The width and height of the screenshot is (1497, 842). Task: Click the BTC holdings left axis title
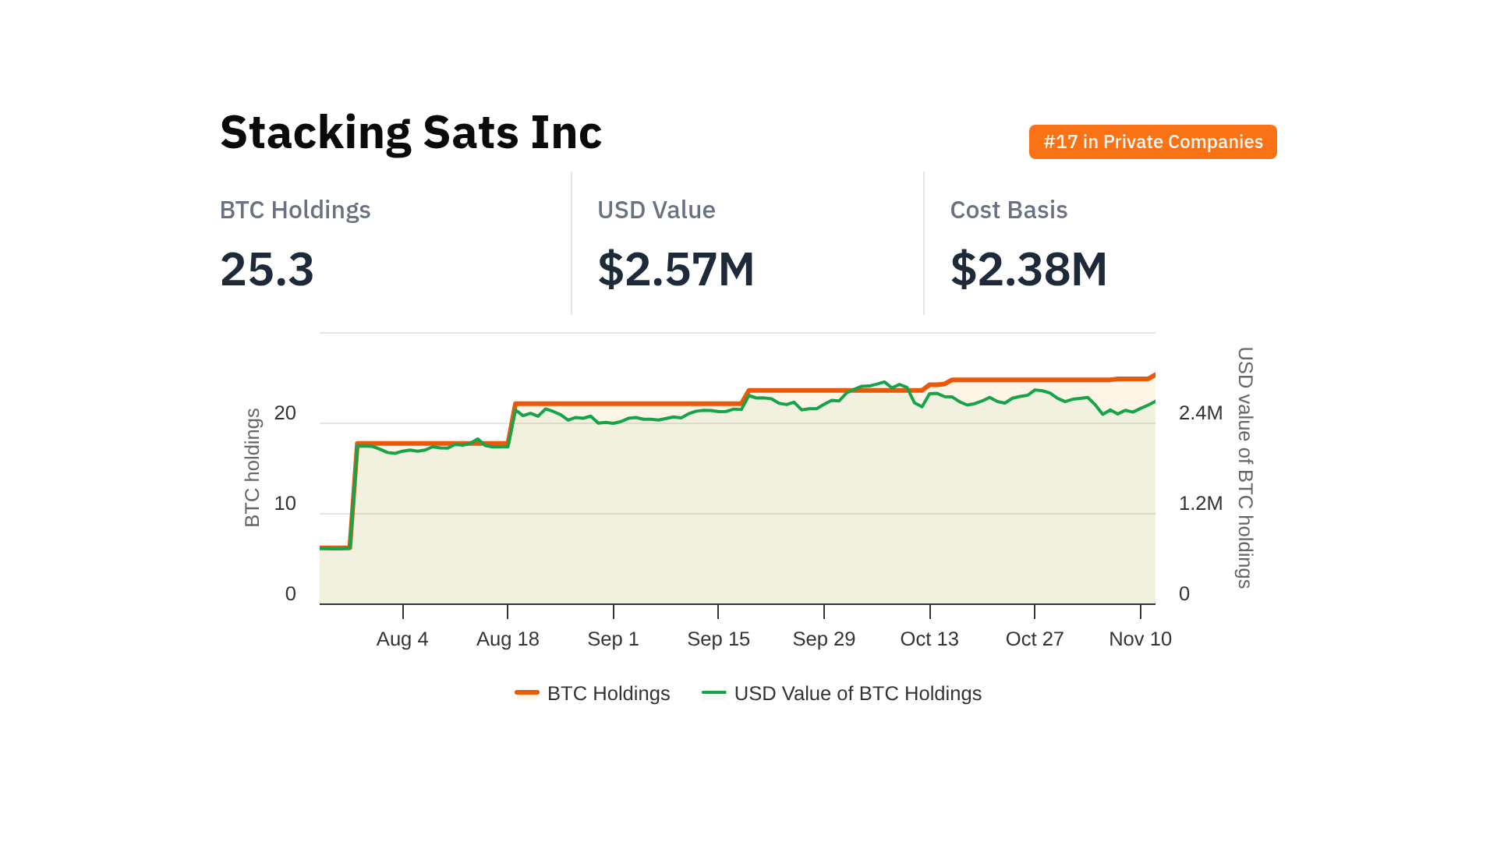252,468
